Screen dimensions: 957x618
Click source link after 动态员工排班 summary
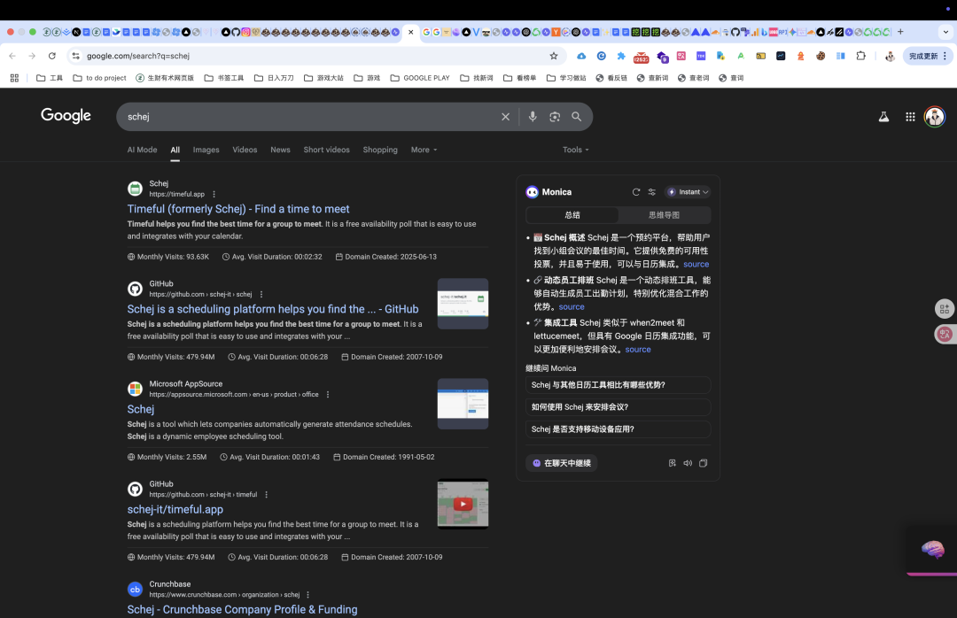click(x=572, y=307)
